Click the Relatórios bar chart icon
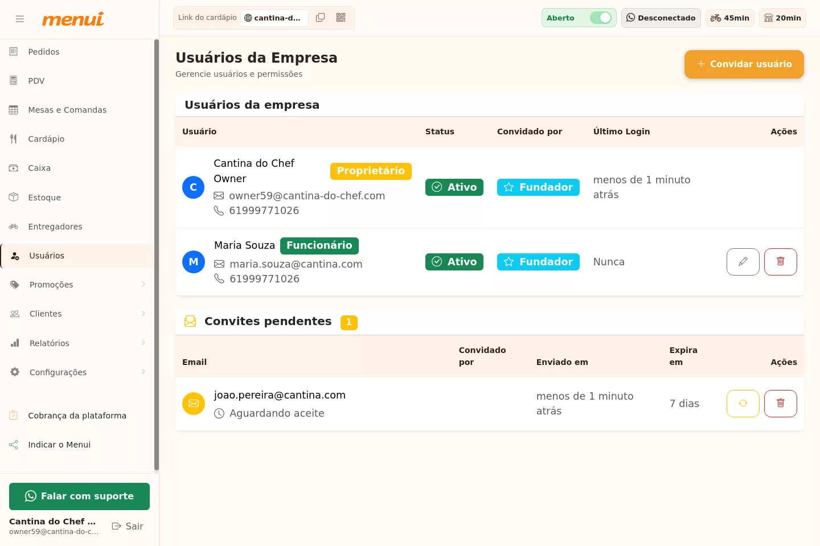The width and height of the screenshot is (820, 546). coord(15,343)
